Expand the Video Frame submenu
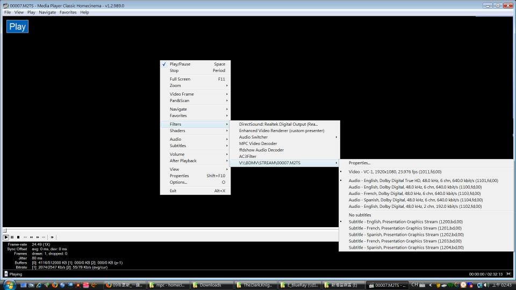This screenshot has height=290, width=516. pyautogui.click(x=195, y=94)
